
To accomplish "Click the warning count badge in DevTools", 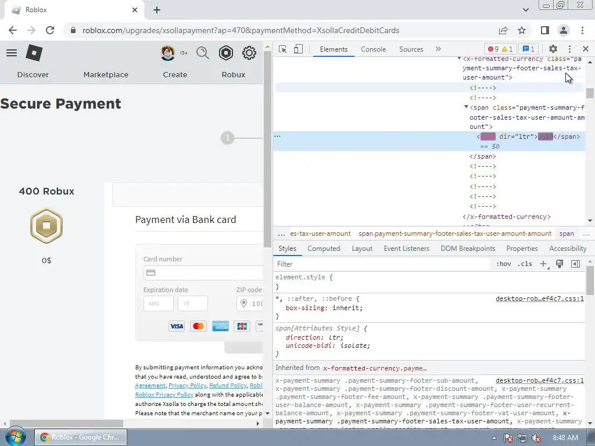I will (x=507, y=49).
